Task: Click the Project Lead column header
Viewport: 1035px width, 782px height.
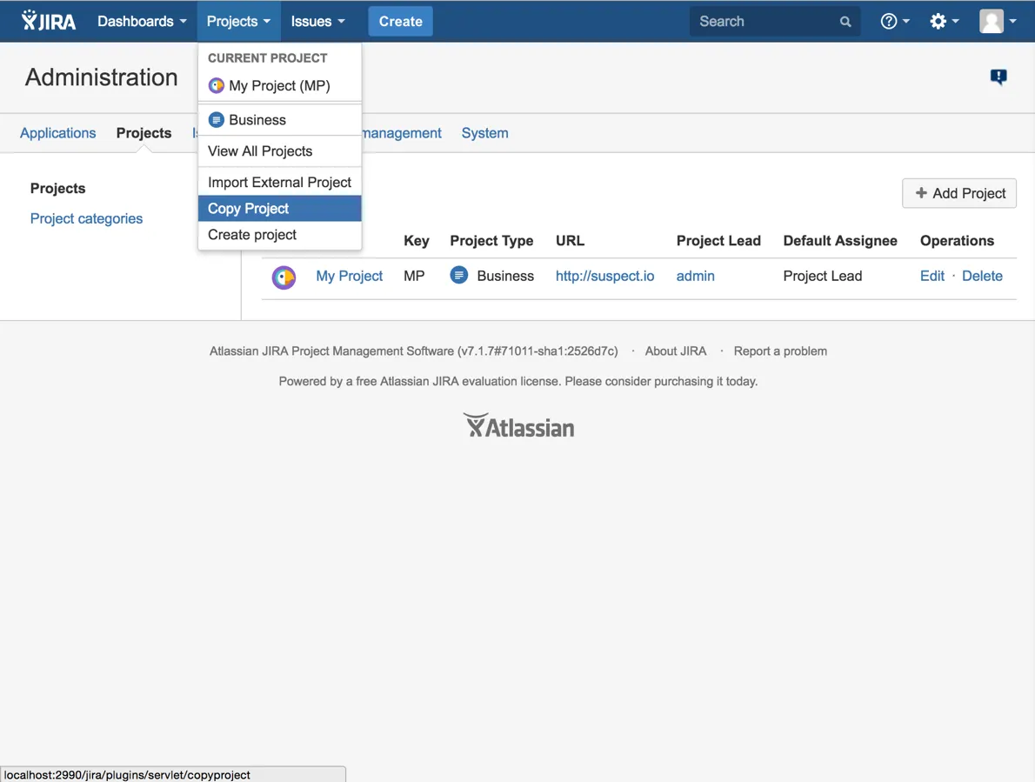Action: [718, 241]
